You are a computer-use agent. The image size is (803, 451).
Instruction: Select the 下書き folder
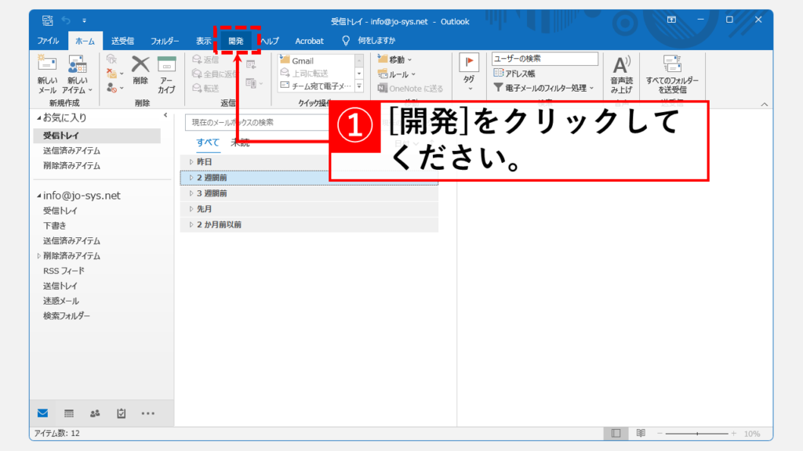click(54, 225)
